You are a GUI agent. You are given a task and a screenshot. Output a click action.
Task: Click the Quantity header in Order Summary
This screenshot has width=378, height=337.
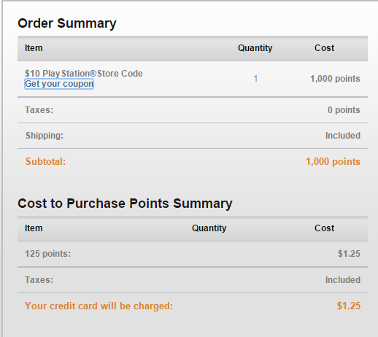coord(255,48)
